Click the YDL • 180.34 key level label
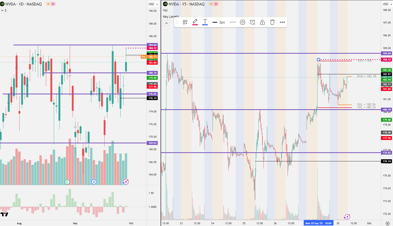This screenshot has height=226, width=393. 366,107
